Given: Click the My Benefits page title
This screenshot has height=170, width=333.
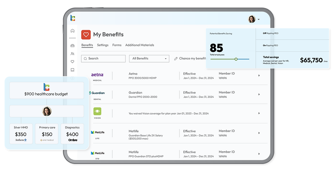Looking at the screenshot, I should 108,34.
